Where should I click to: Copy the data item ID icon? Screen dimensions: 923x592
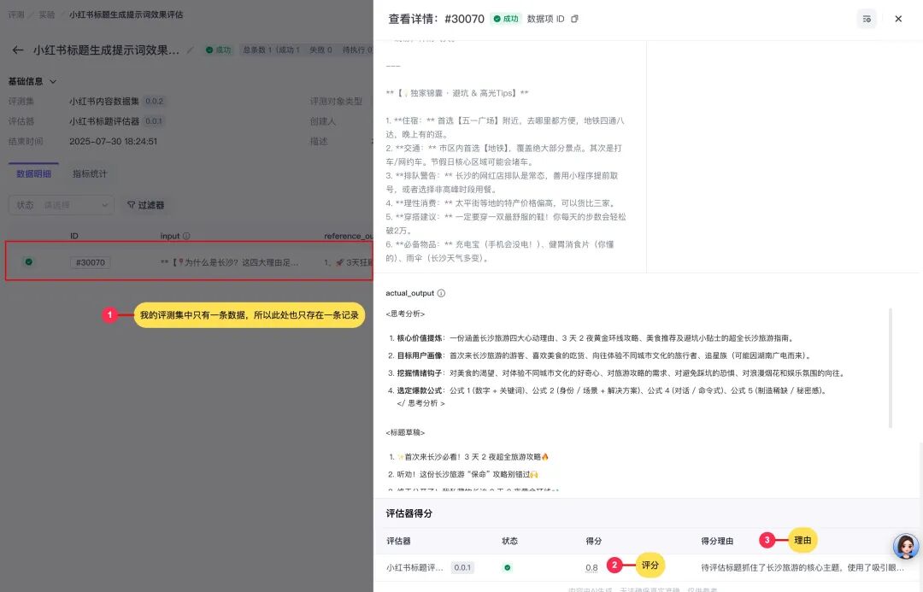coord(575,19)
